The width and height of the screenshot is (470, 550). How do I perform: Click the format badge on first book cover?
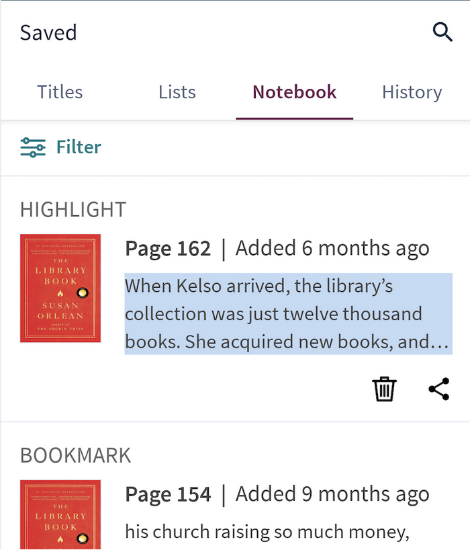pyautogui.click(x=83, y=292)
